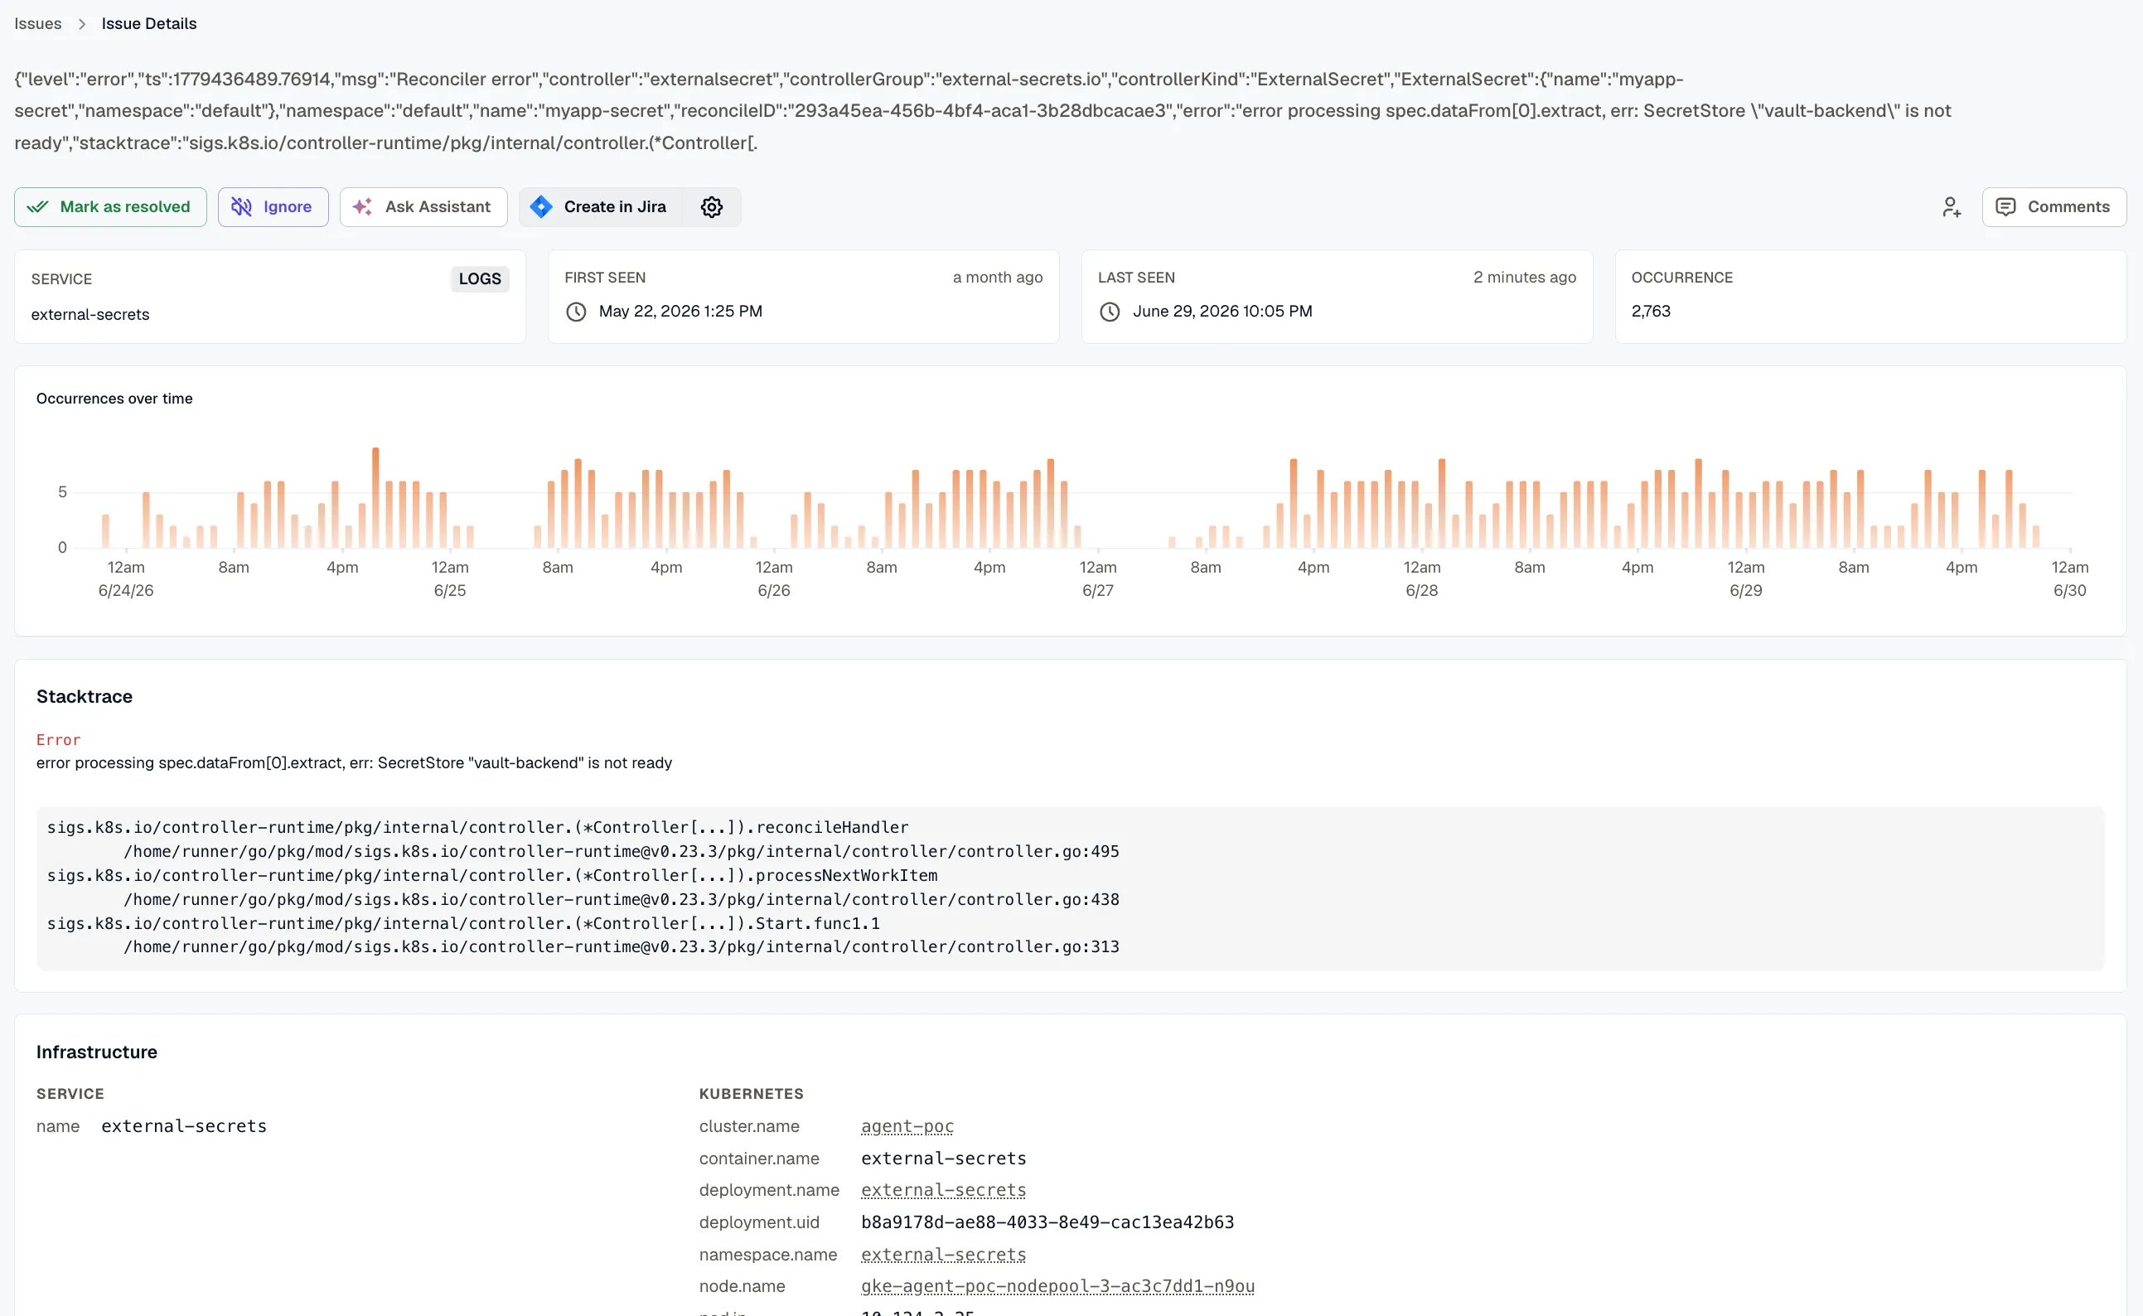Select deployment.uid value b8a9178d-ae88-4033

(x=1047, y=1222)
